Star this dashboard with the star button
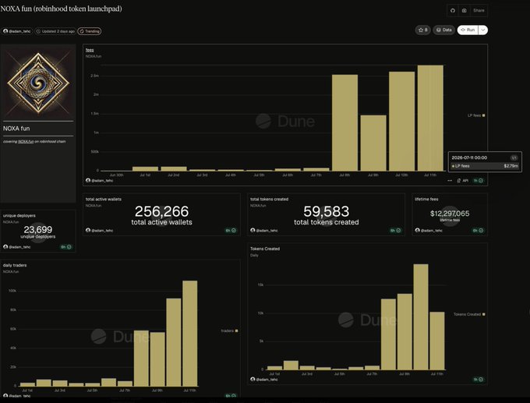 [423, 30]
